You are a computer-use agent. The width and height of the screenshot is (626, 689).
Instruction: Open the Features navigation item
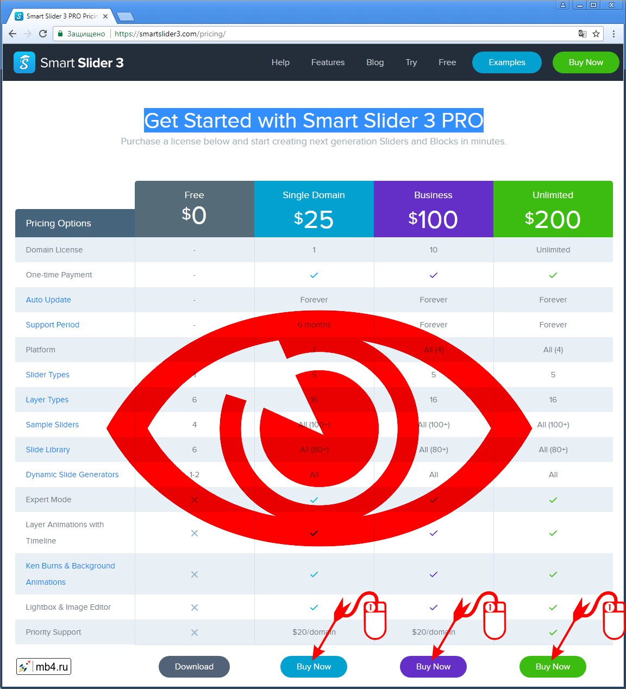pyautogui.click(x=328, y=62)
